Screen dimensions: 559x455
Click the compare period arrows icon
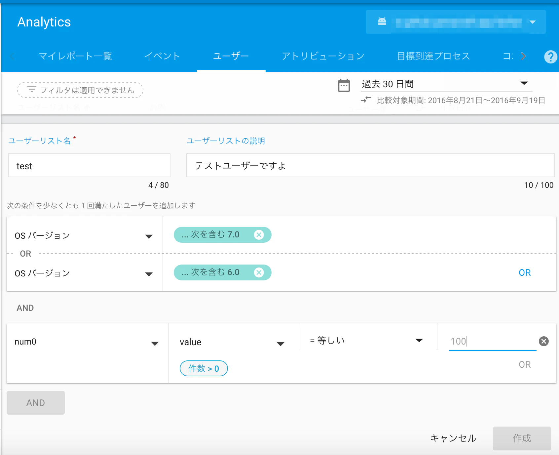[366, 99]
